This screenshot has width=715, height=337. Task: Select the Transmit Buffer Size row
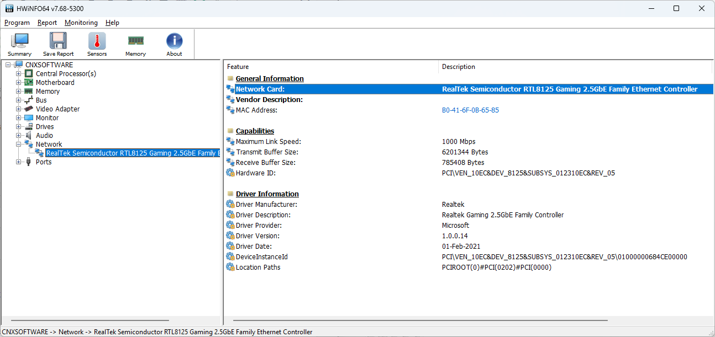click(469, 152)
